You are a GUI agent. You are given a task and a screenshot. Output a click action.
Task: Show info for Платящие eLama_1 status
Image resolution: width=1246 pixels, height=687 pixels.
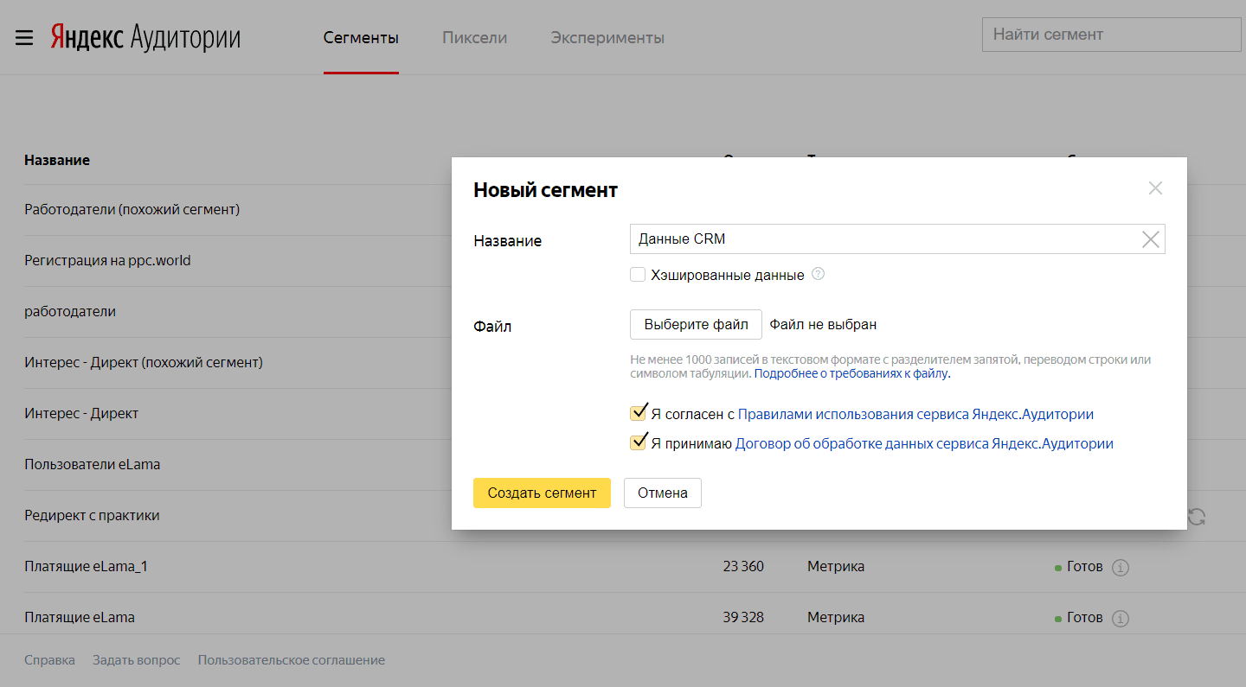[x=1121, y=568]
